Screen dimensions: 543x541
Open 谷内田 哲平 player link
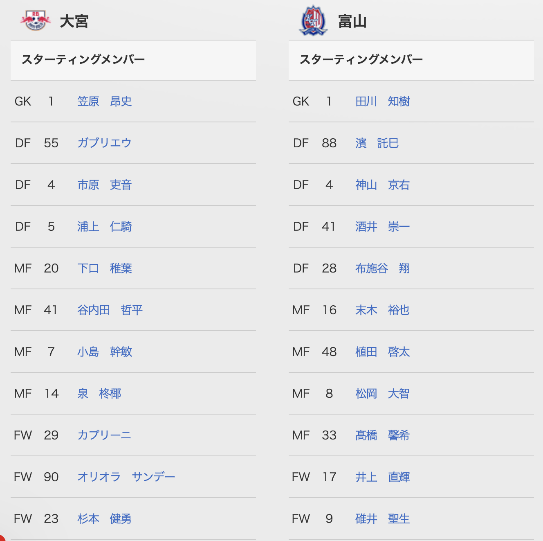[110, 310]
